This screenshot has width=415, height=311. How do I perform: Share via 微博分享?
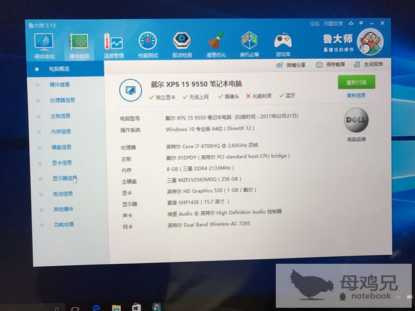click(x=290, y=65)
